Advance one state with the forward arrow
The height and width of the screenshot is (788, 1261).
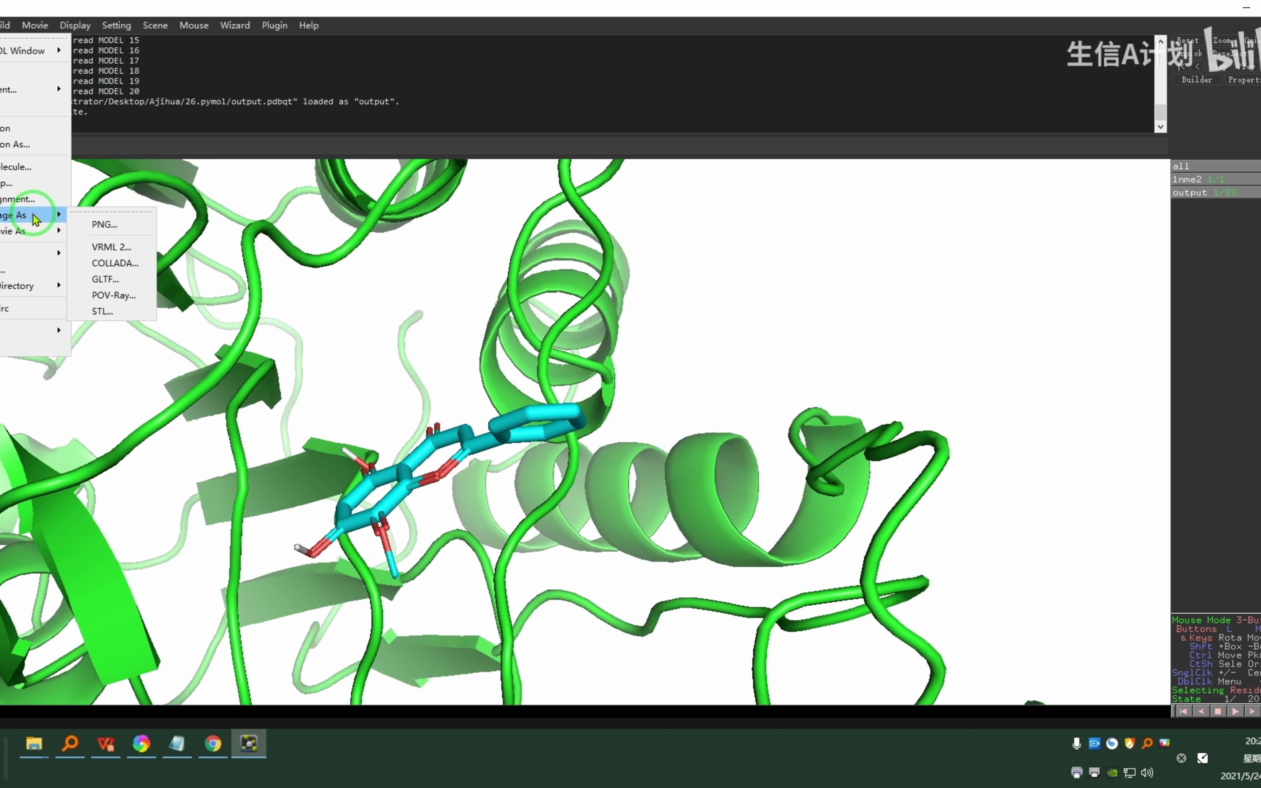1252,711
